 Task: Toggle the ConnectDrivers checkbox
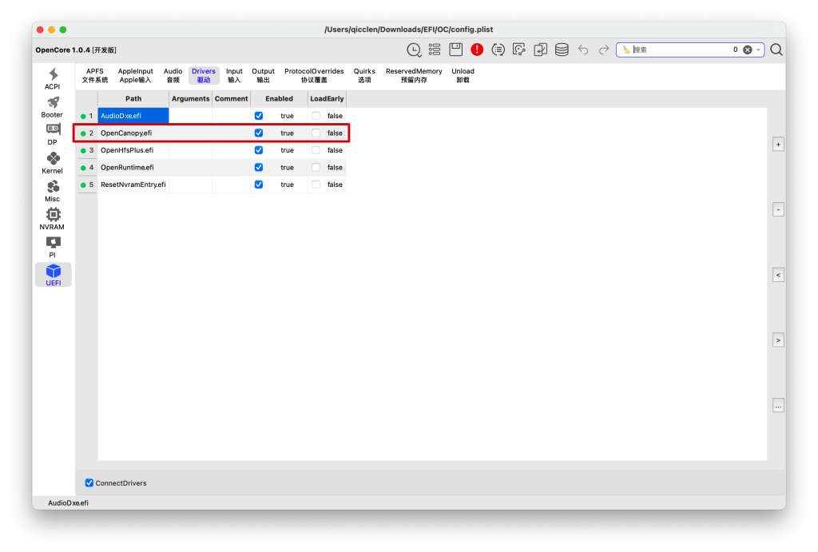(89, 483)
